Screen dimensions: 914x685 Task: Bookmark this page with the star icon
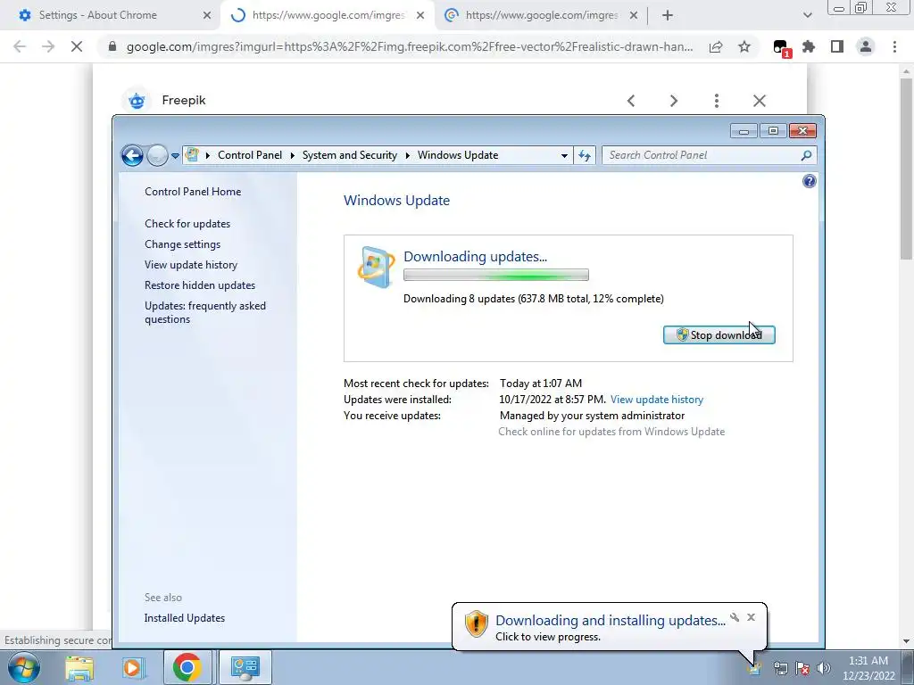(x=744, y=46)
